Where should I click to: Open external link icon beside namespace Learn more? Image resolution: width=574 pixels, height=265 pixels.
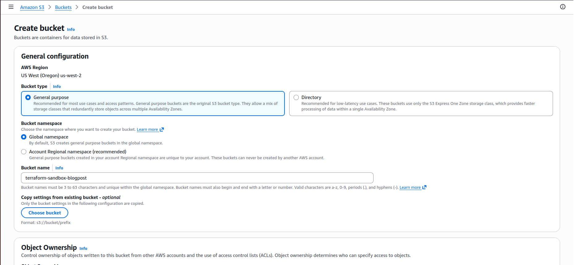coord(162,130)
